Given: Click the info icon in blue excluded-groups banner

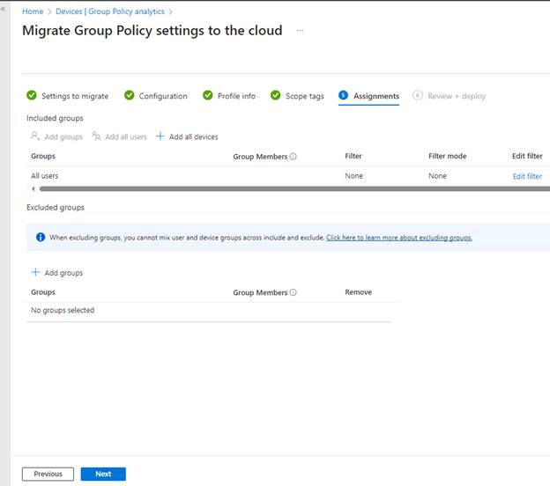Looking at the screenshot, I should point(41,238).
